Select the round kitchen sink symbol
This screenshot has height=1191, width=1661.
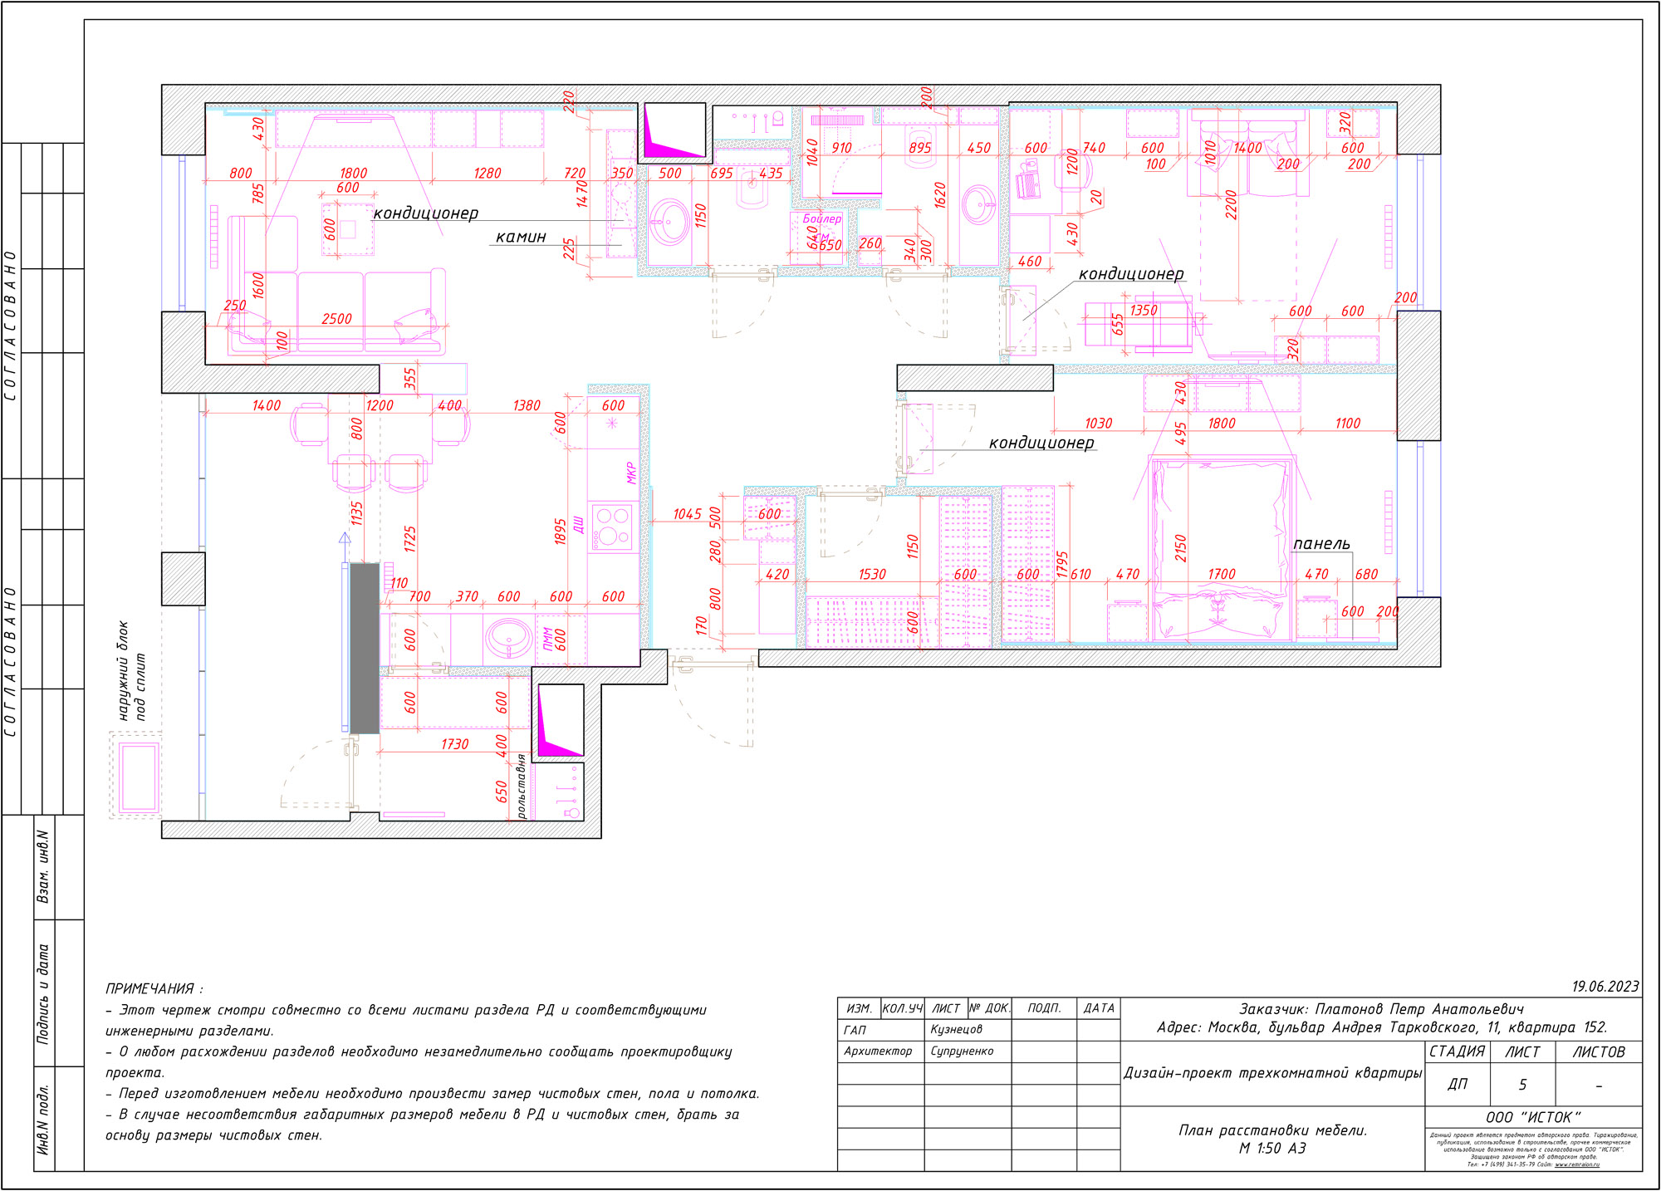[x=508, y=637]
